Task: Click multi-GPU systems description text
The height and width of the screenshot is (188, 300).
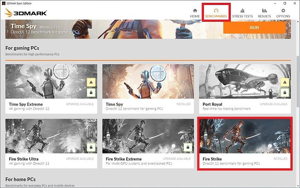Action: point(139,163)
